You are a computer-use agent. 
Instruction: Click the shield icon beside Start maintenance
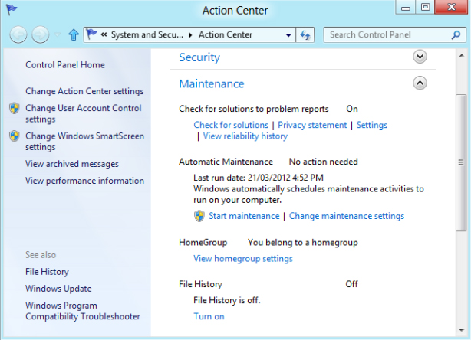click(x=199, y=216)
